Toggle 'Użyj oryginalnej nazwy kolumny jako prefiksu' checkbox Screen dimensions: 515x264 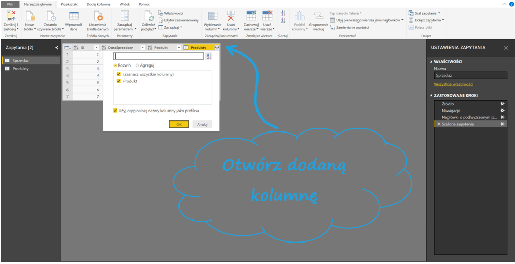tap(115, 111)
